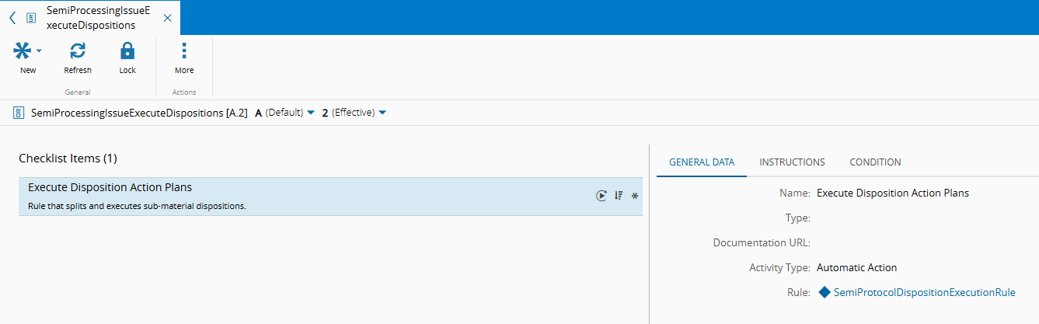Close the SemiProcessingIssueExecuteDispositions tab
The height and width of the screenshot is (324, 1039).
(168, 18)
